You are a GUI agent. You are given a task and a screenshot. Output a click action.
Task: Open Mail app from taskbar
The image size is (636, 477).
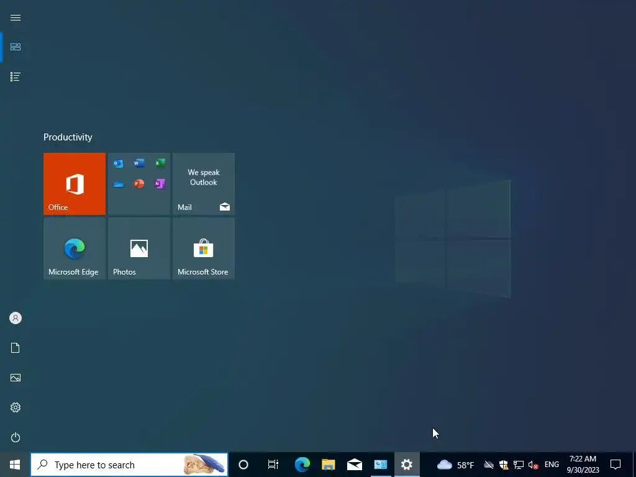click(x=355, y=465)
